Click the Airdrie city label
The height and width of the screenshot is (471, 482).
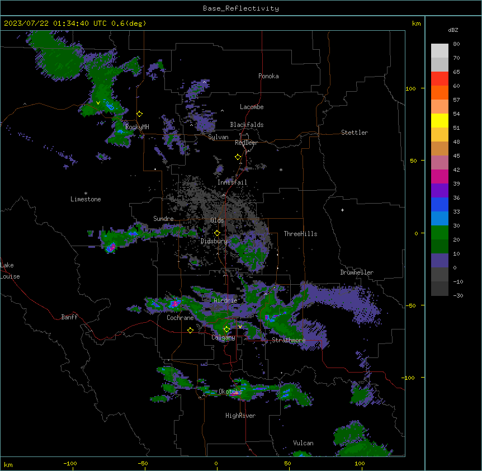pyautogui.click(x=225, y=300)
